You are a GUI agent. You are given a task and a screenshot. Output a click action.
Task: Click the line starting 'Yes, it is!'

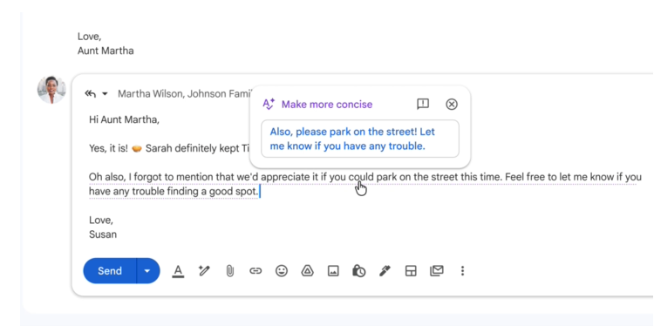click(169, 148)
